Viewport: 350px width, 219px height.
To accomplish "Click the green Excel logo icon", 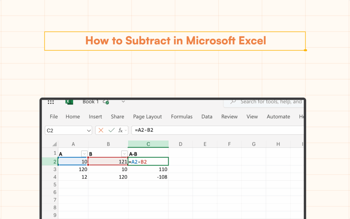I will [x=69, y=102].
